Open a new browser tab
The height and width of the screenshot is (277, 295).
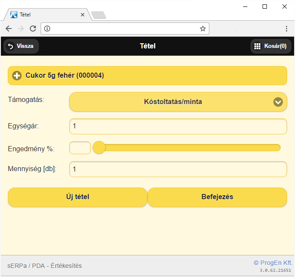click(99, 15)
